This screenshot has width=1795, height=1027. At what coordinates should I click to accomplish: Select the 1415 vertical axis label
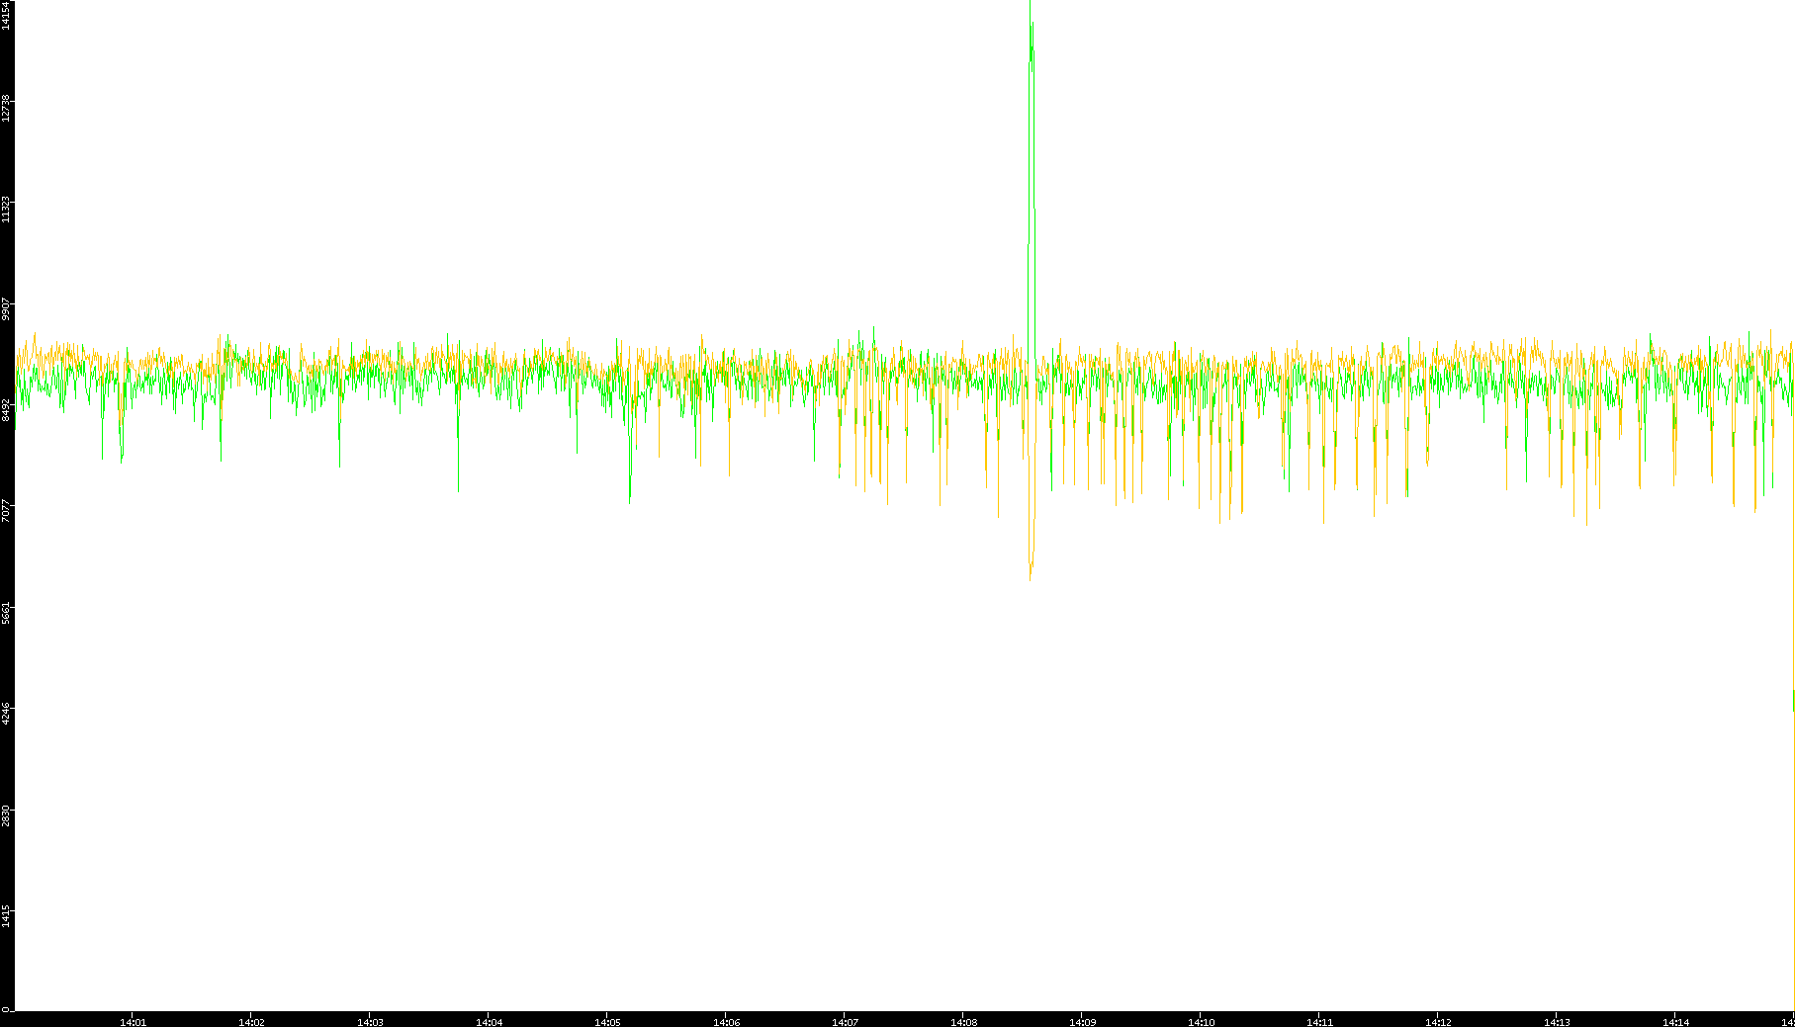click(x=6, y=915)
